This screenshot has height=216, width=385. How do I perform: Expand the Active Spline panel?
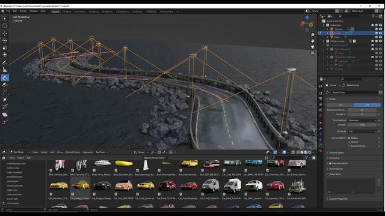click(x=336, y=169)
